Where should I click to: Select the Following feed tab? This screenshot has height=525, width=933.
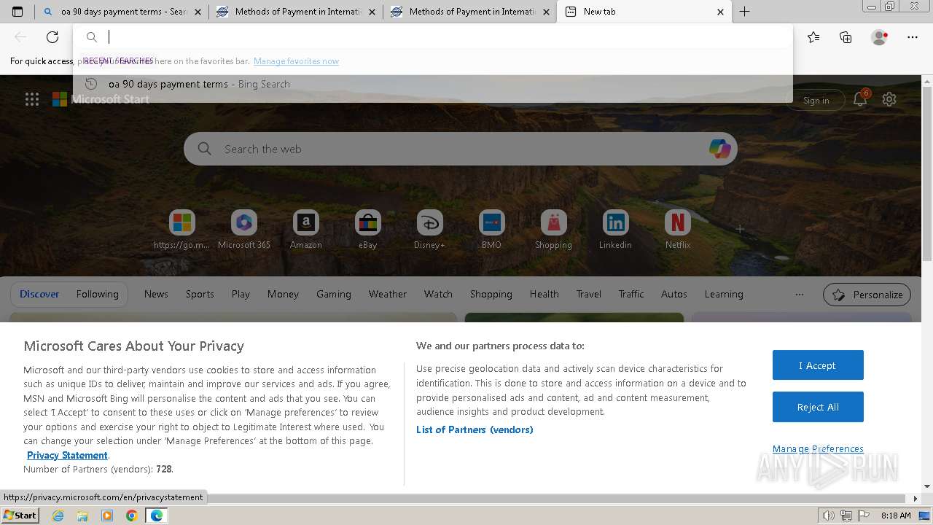coord(98,294)
